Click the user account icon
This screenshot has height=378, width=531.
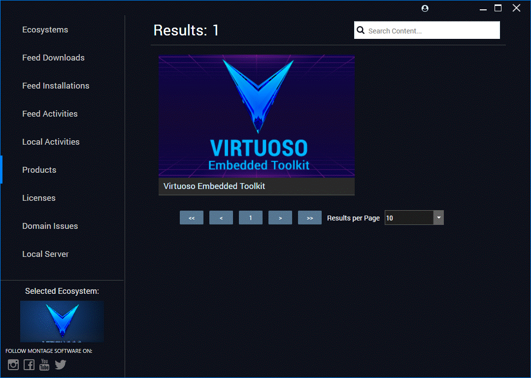pos(425,8)
